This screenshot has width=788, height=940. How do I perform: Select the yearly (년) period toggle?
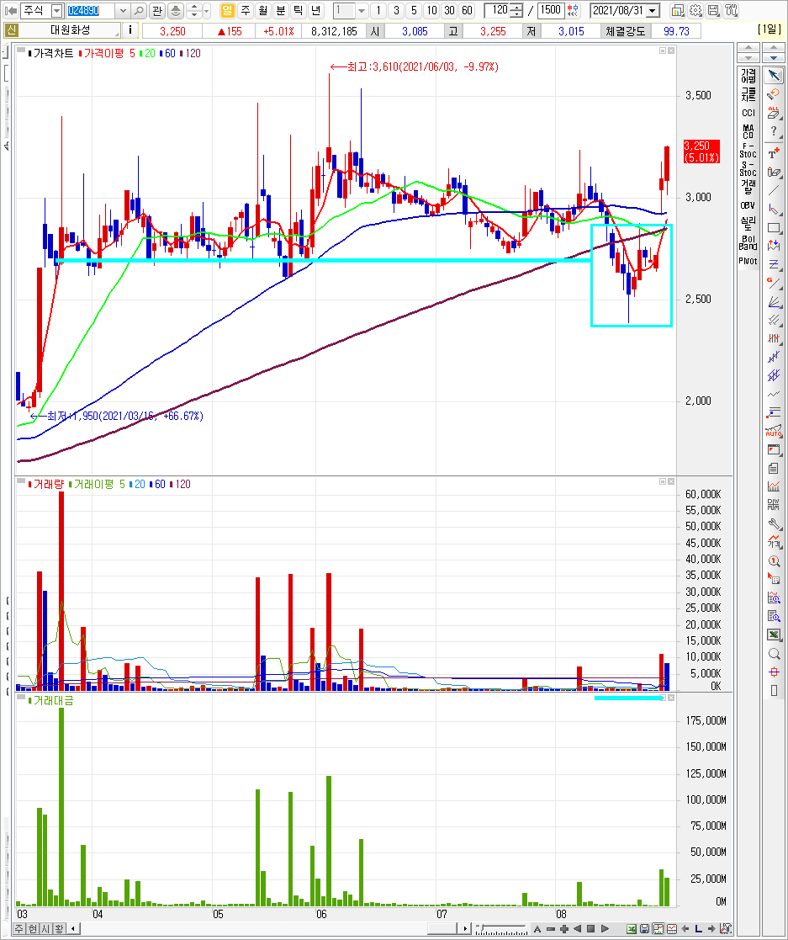pyautogui.click(x=316, y=10)
